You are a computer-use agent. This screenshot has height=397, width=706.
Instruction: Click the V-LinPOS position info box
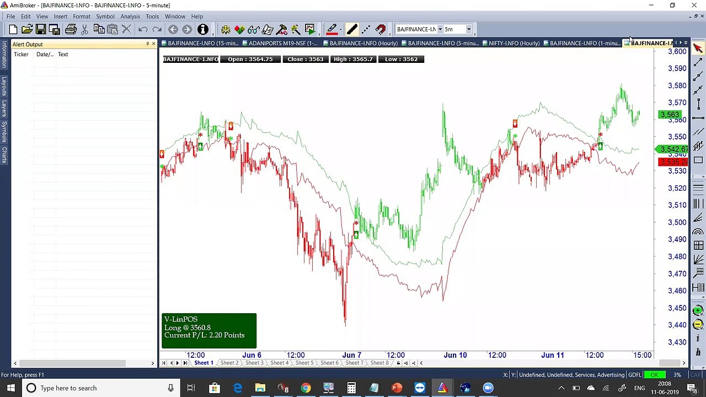(209, 331)
